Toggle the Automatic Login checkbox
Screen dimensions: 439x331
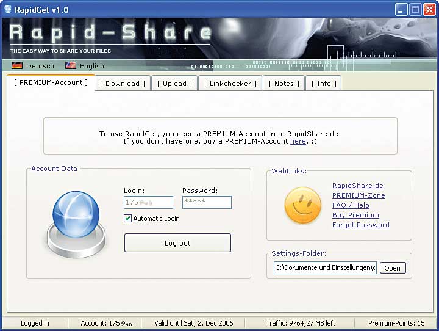tap(127, 218)
